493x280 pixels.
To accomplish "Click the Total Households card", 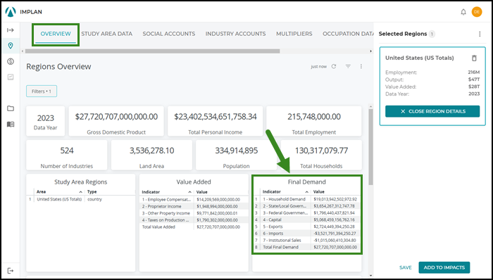I will (321, 155).
